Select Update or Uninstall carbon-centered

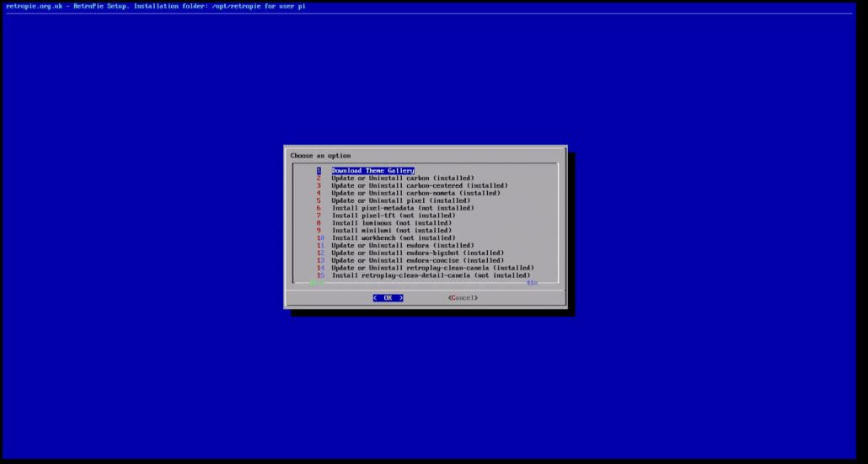(x=420, y=185)
